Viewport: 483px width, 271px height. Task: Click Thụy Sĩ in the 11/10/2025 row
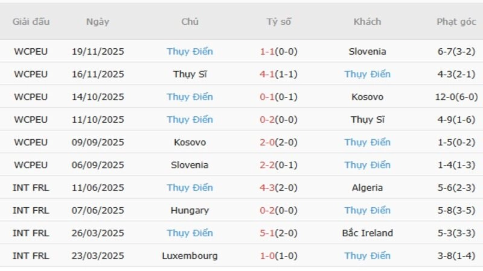click(367, 120)
